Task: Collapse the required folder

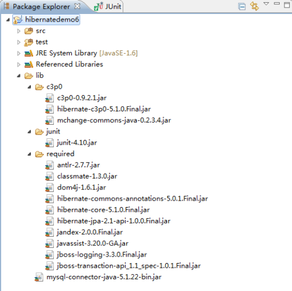Action: pos(29,154)
